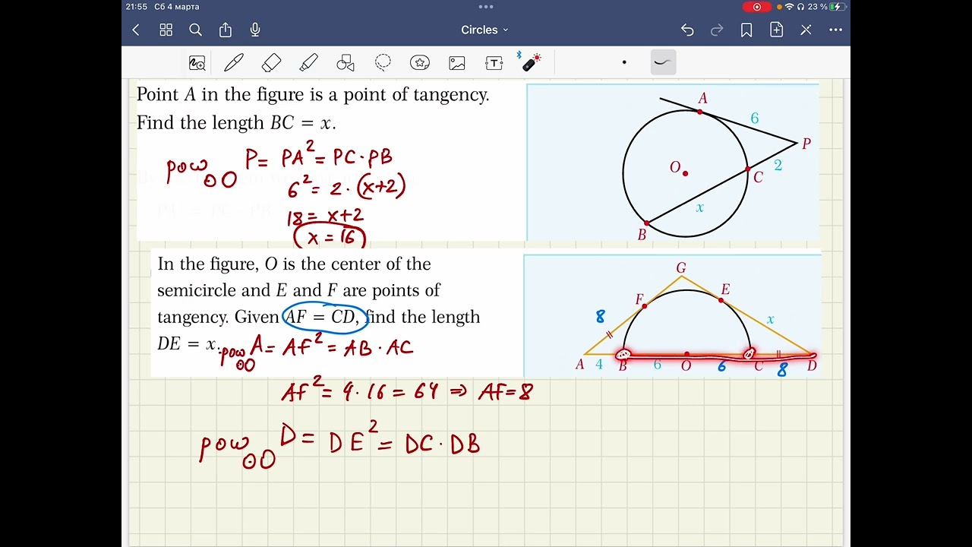Select the Image insert tool
Screen dimensions: 972x547
click(457, 63)
